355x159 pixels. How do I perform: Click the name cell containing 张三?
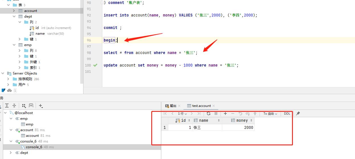click(207, 128)
